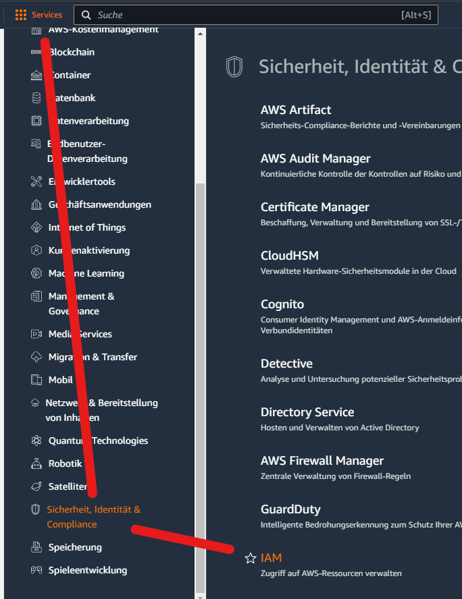Click the Mobil category icon

pyautogui.click(x=36, y=380)
